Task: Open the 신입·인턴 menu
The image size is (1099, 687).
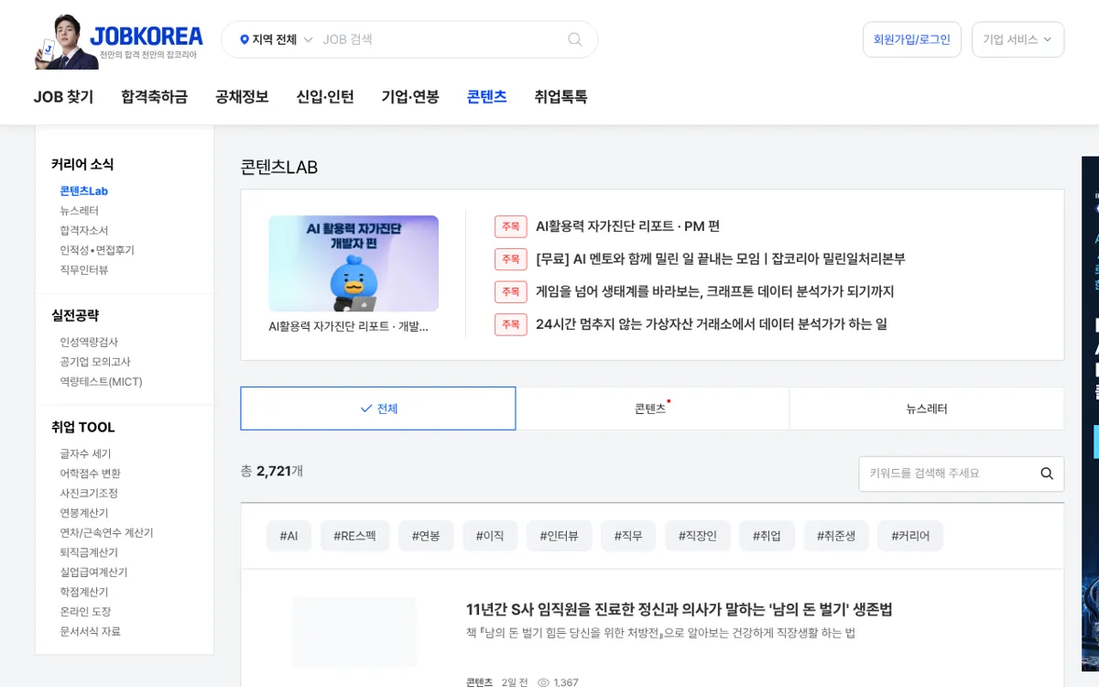Action: 325,96
